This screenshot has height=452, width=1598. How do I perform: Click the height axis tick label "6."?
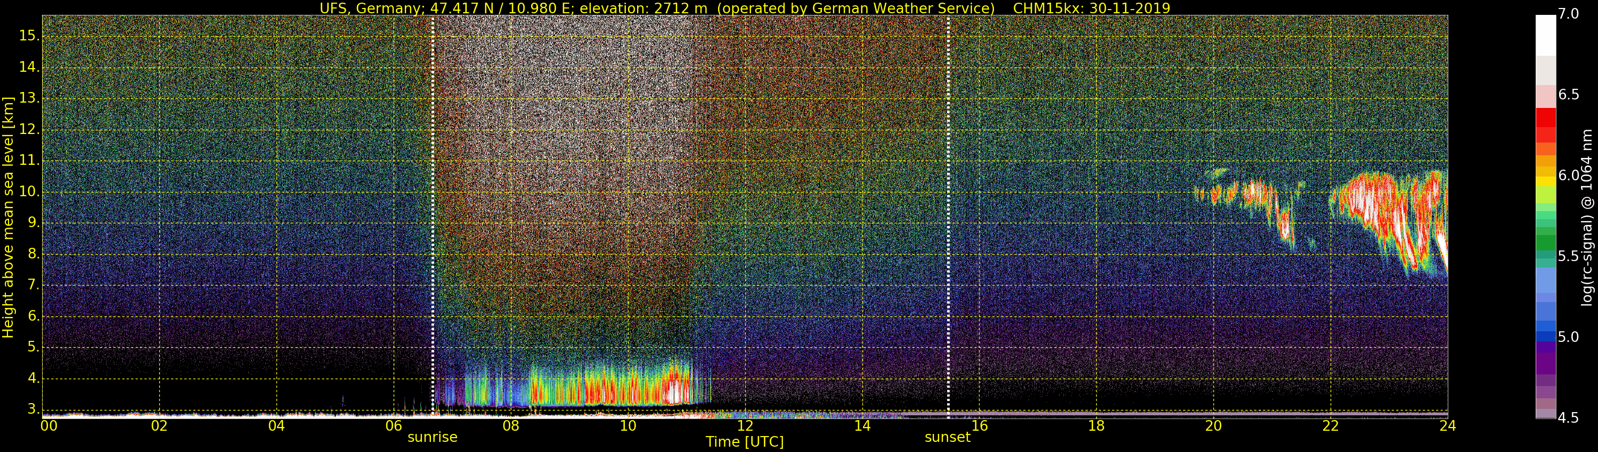pos(34,316)
